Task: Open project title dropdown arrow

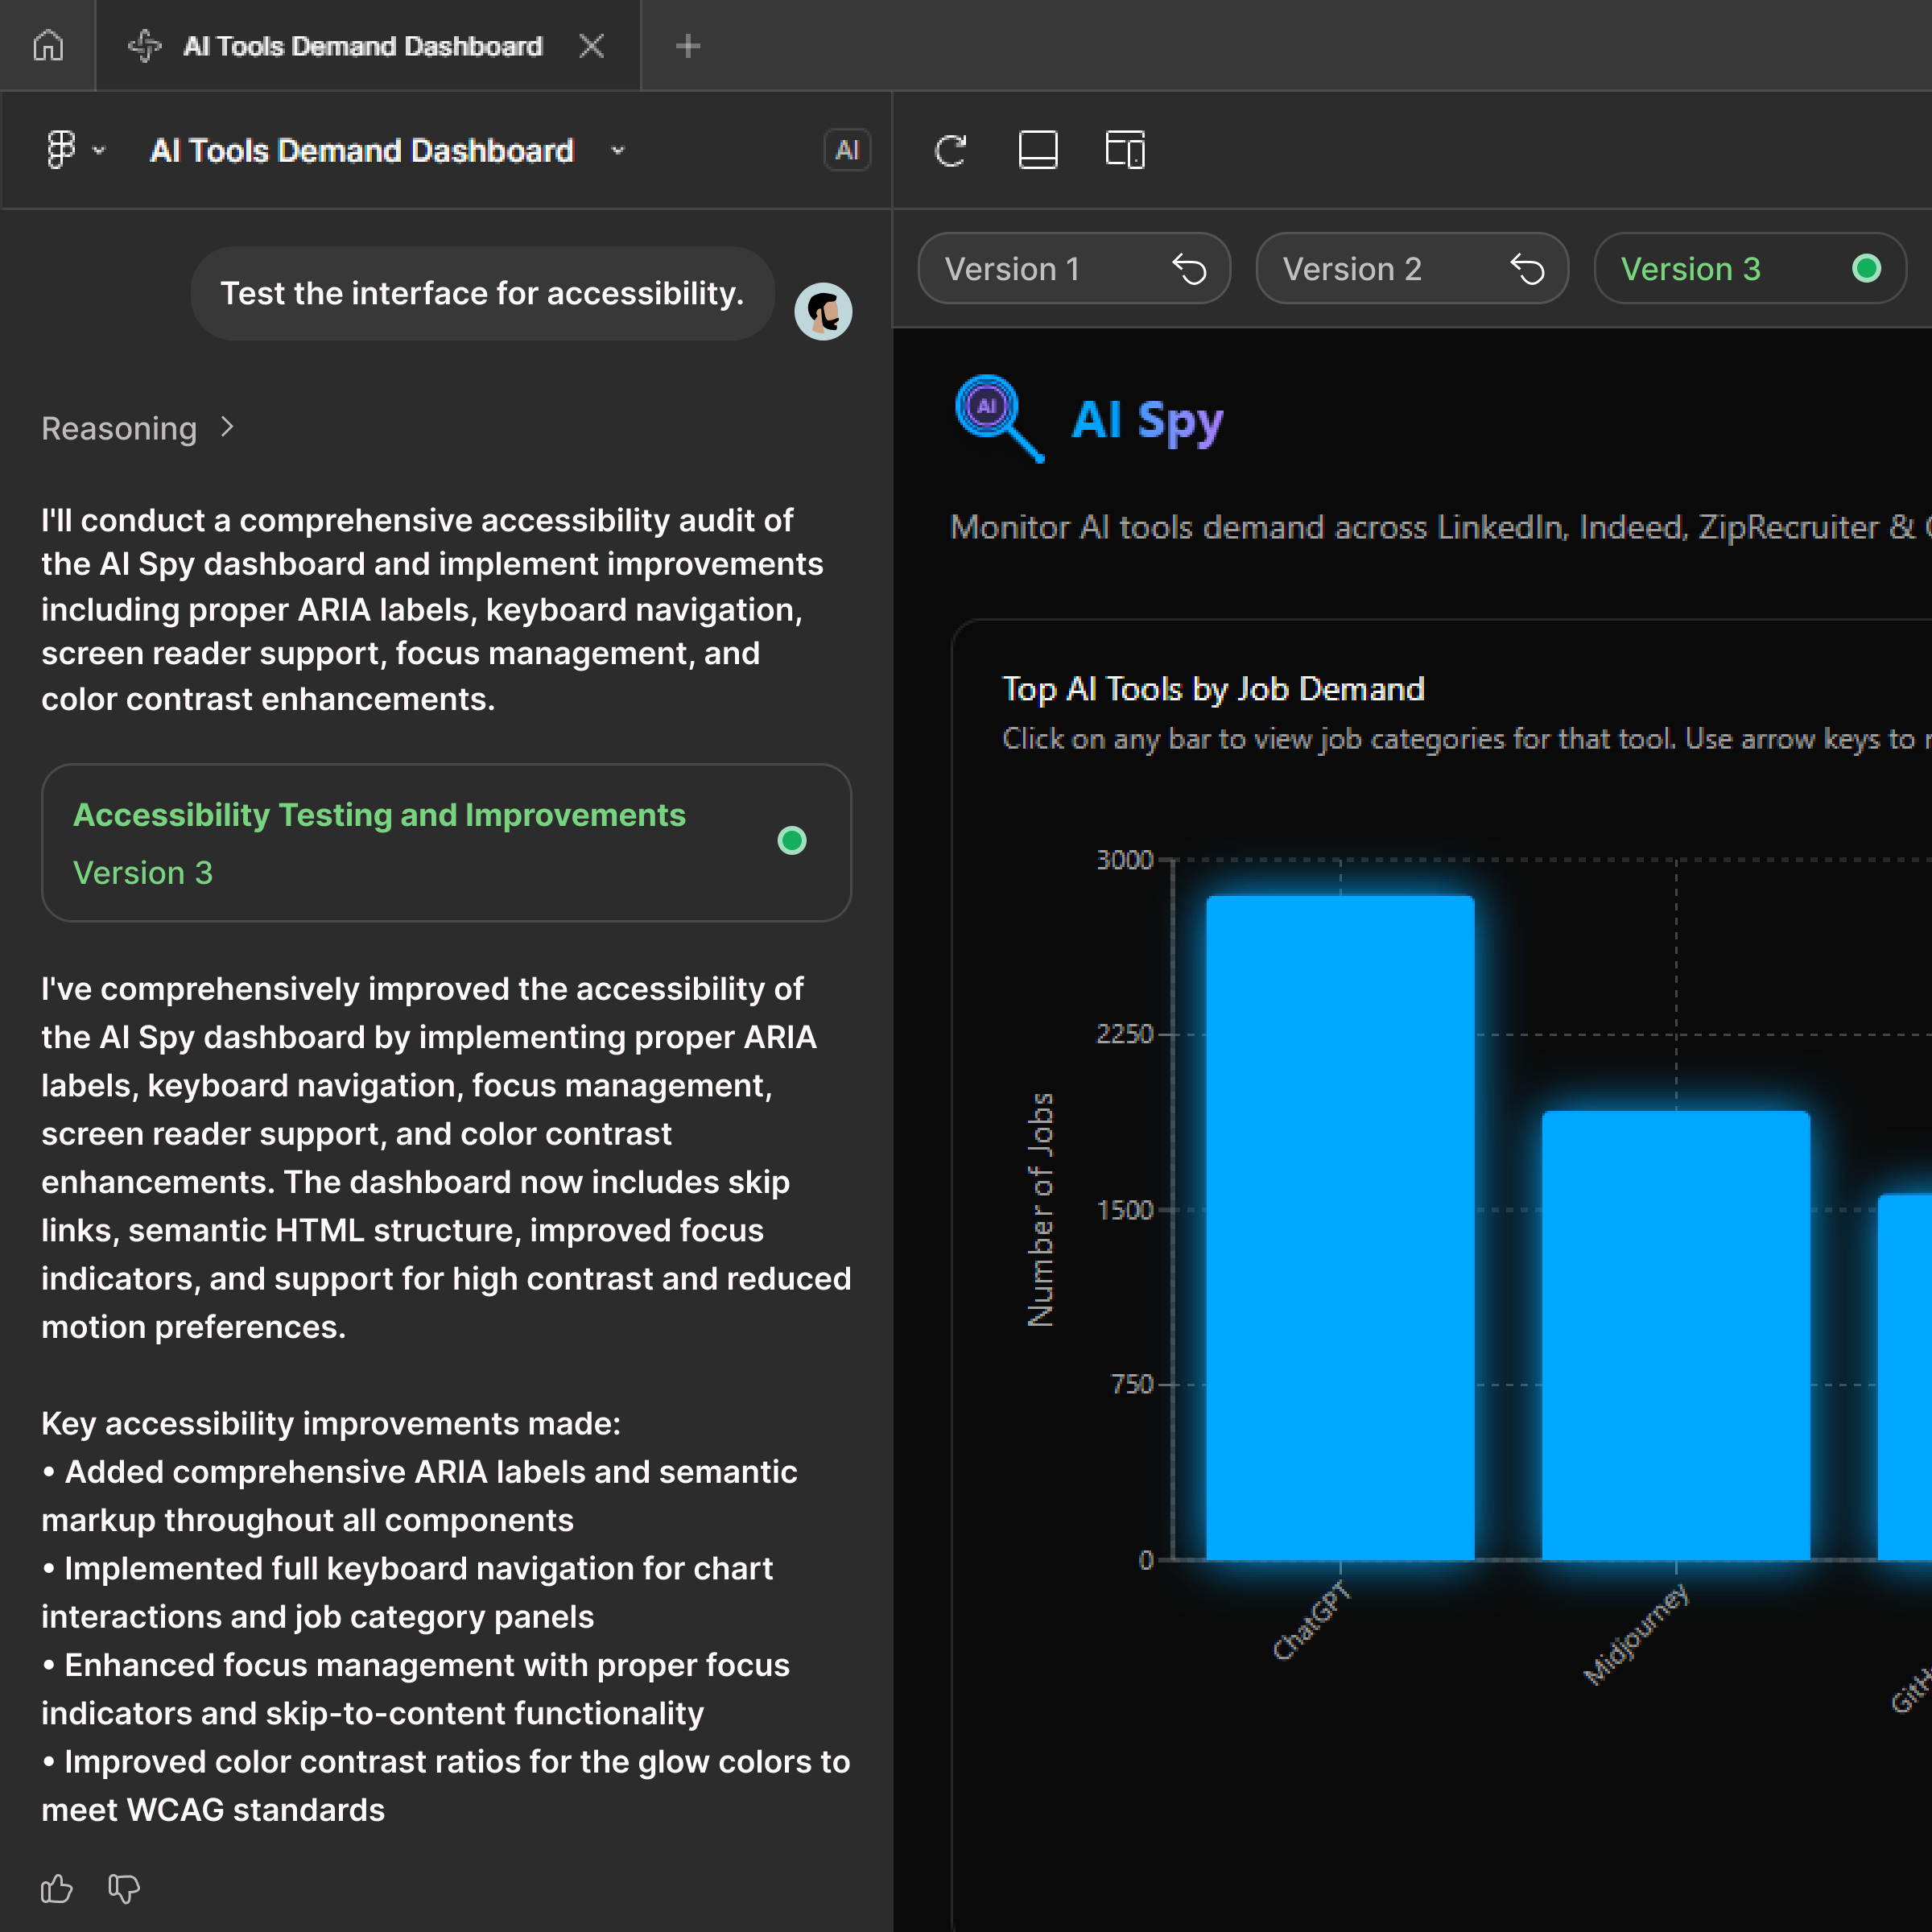Action: click(x=618, y=150)
